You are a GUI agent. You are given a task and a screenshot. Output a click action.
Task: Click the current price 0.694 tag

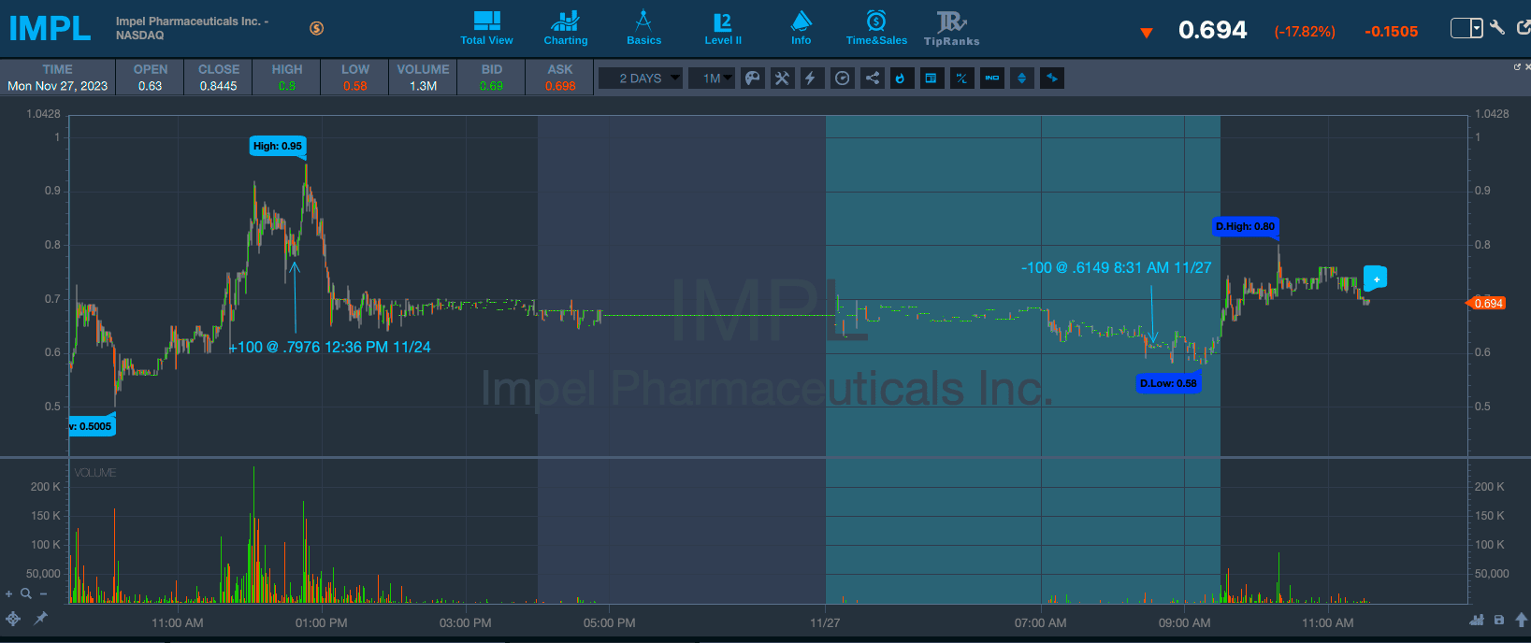pos(1487,303)
